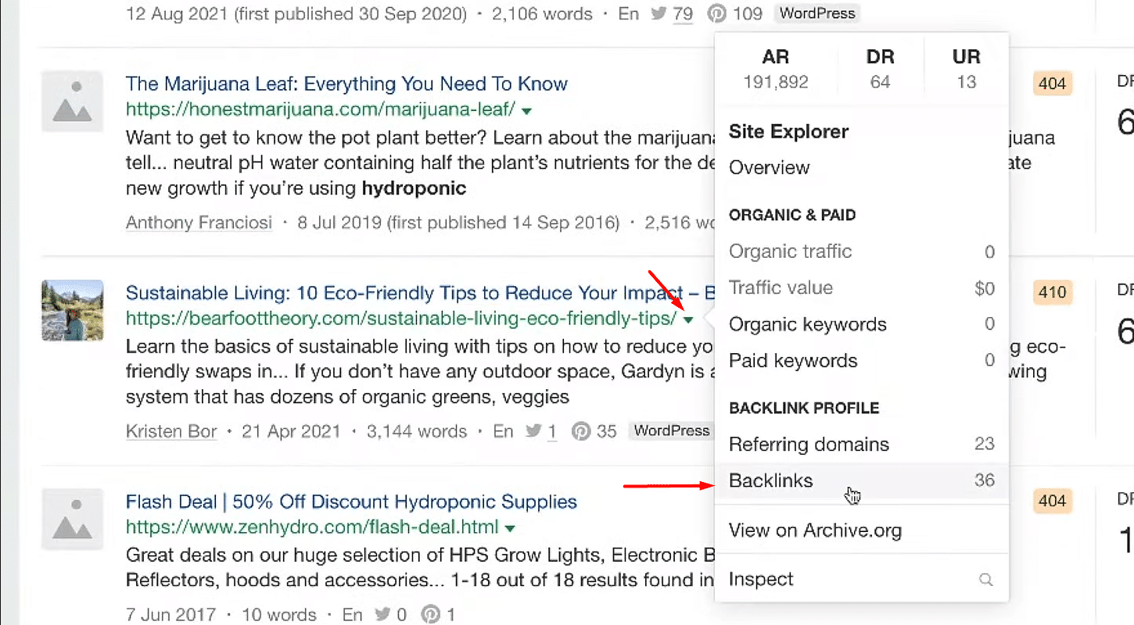Viewport: 1134px width, 625px height.
Task: Open dropdown arrow after zenhydro.com URL
Action: pos(510,529)
